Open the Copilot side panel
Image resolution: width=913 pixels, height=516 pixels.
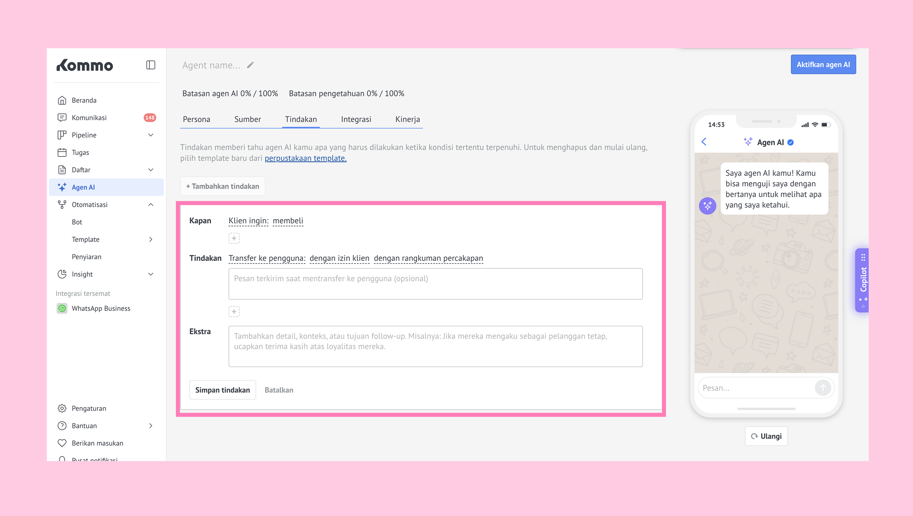pos(863,280)
